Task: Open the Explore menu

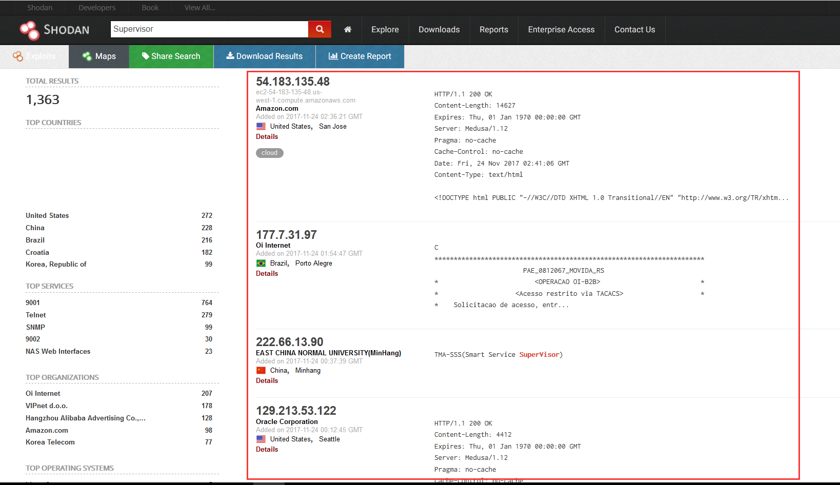Action: [385, 30]
